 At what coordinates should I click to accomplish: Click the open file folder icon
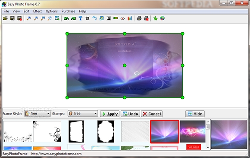[5, 18]
